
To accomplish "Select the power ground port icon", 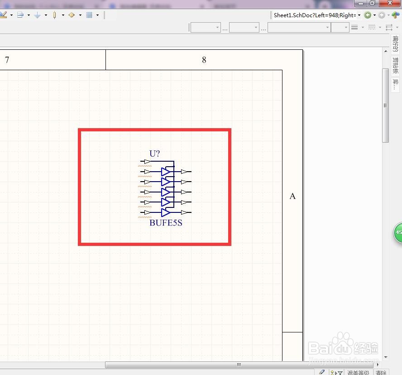I will click(38, 15).
